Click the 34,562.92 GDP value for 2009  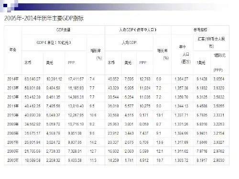point(33,124)
